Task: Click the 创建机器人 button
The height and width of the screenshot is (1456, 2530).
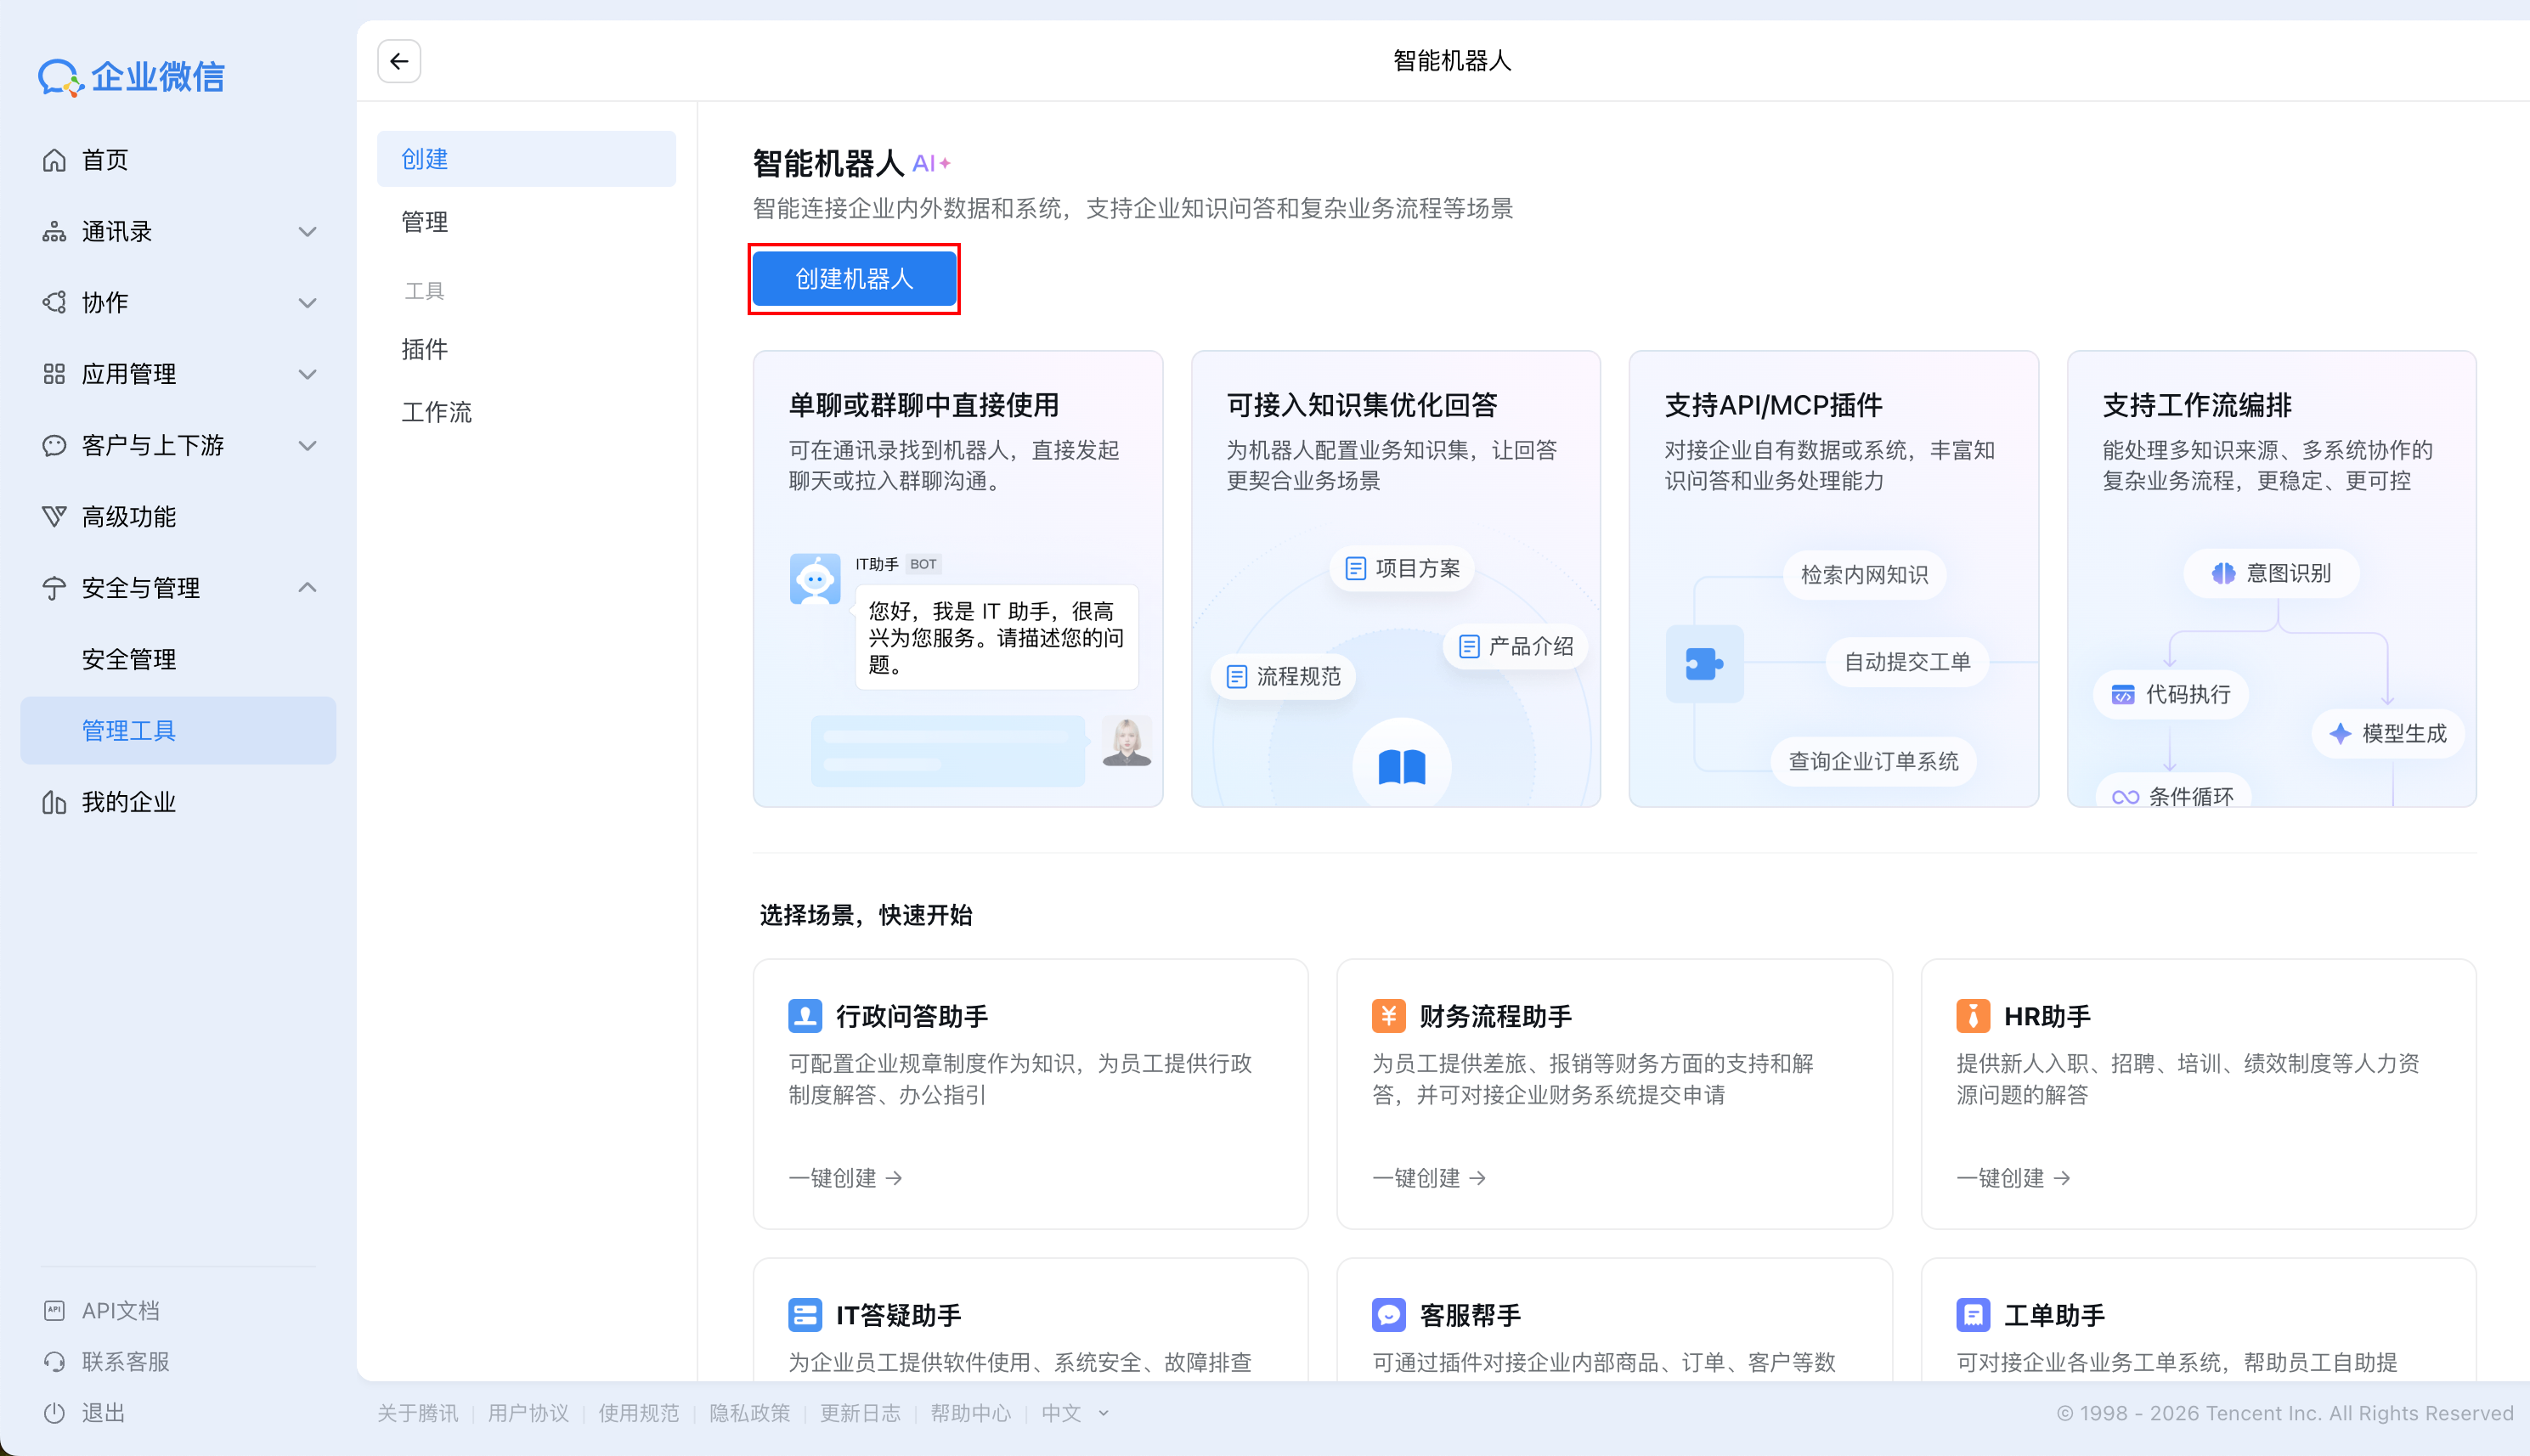Action: 854,279
